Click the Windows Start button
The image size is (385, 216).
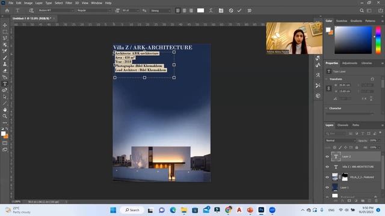coord(113,210)
